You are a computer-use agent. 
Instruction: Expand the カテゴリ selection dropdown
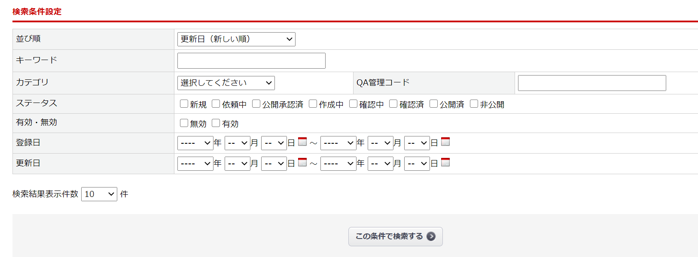pyautogui.click(x=226, y=83)
